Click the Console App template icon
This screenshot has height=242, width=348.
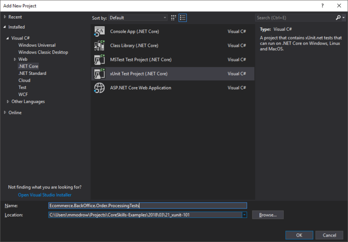point(99,31)
